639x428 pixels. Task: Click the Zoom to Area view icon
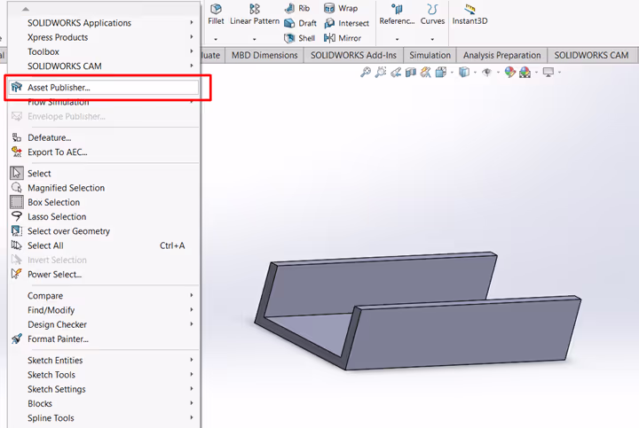[380, 73]
